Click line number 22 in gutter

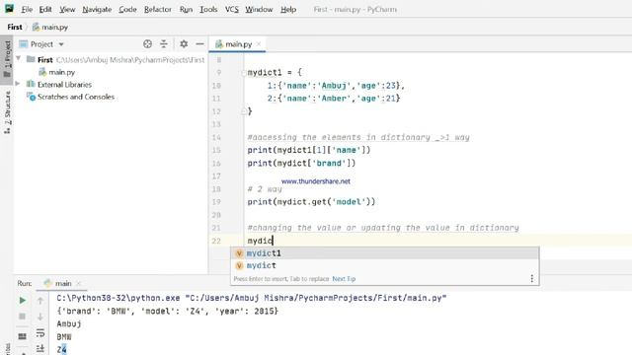point(216,241)
